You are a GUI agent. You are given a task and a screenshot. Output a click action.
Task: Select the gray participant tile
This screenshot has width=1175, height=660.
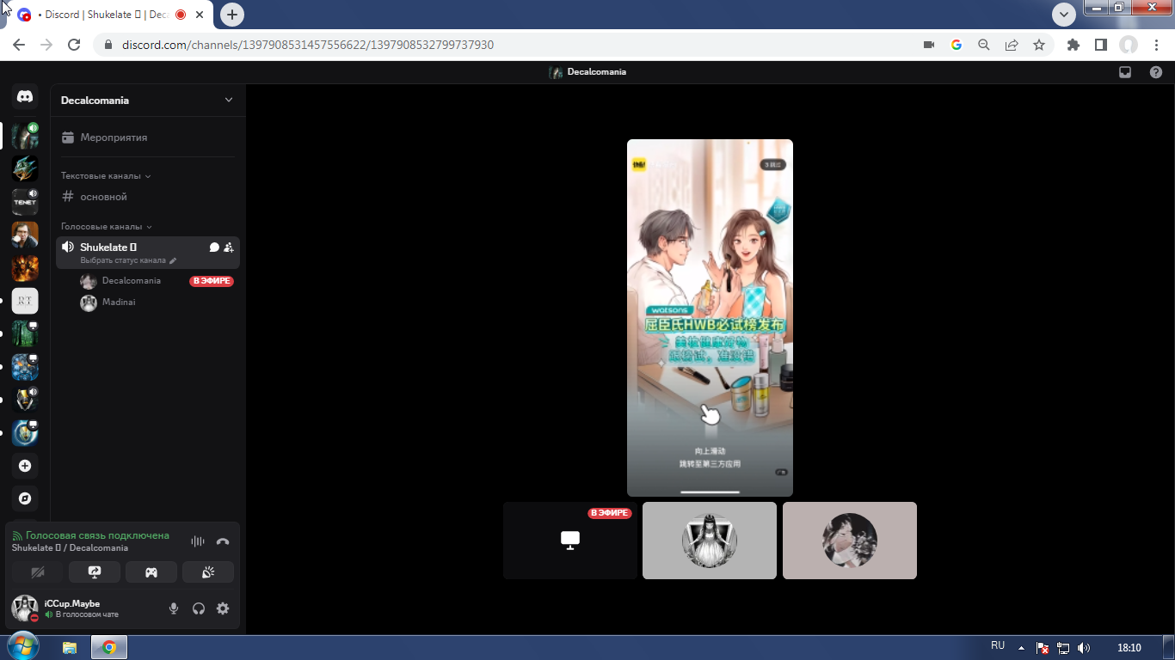(x=710, y=541)
